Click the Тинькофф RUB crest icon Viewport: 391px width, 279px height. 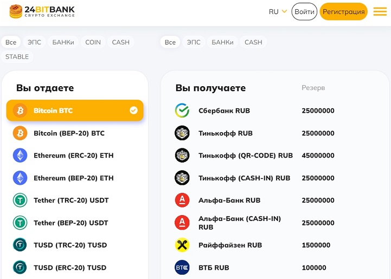point(182,133)
